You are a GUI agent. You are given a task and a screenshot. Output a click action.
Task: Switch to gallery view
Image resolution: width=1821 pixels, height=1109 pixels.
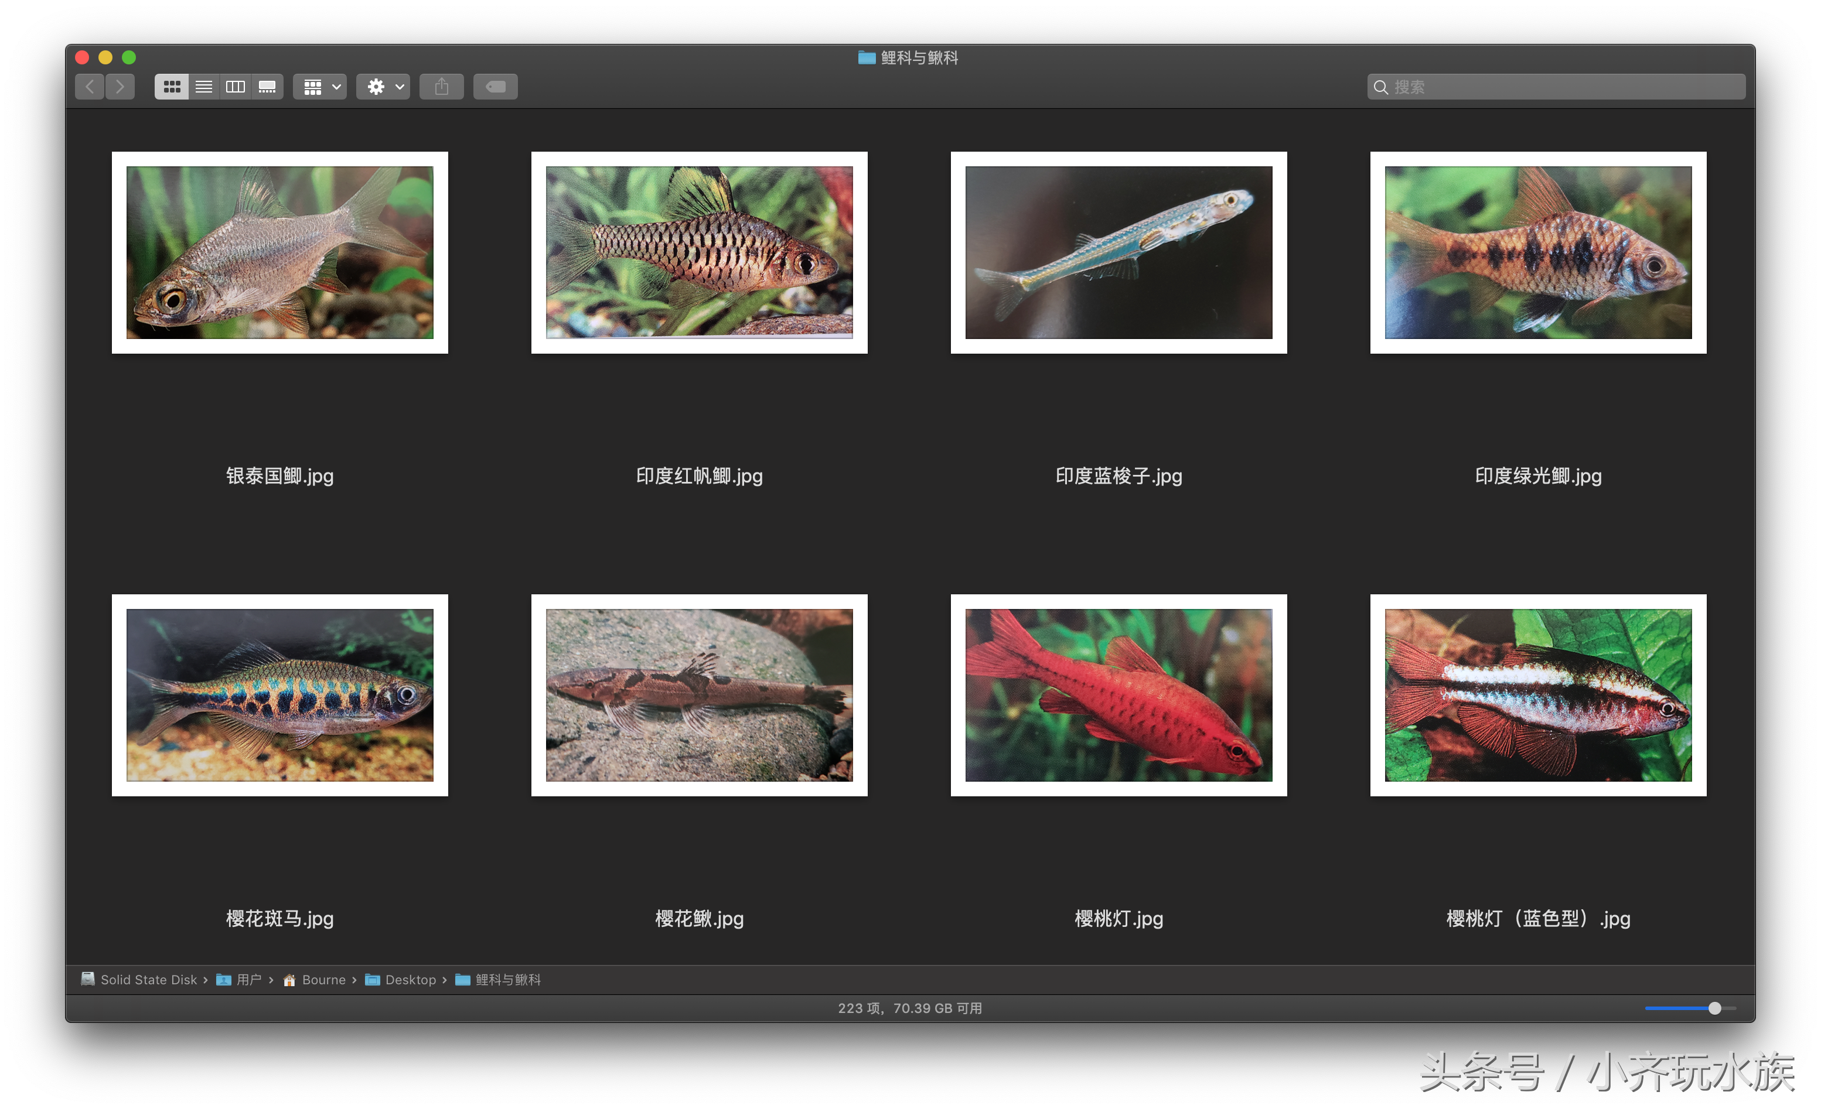268,87
